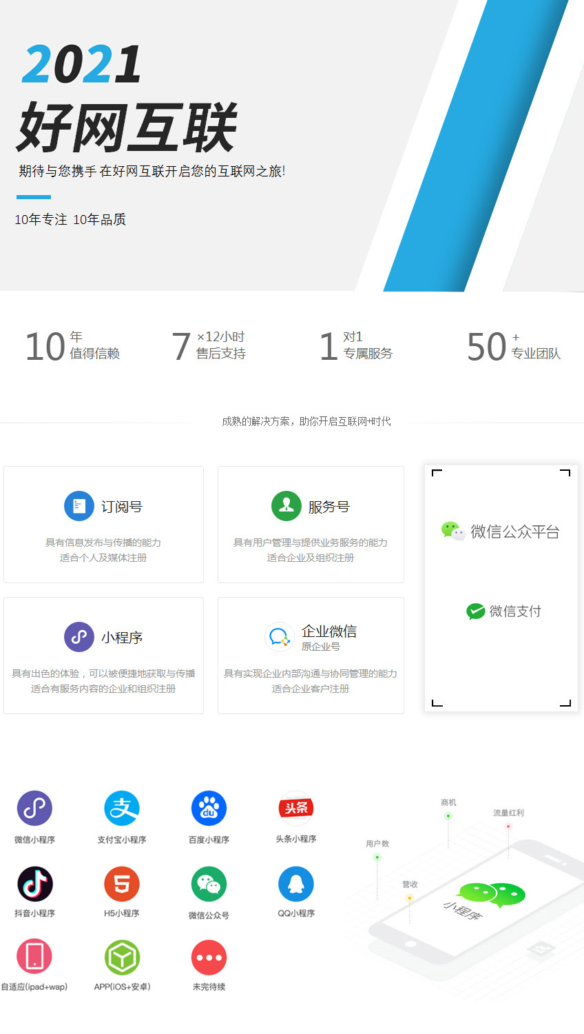This screenshot has height=1034, width=584.
Task: Select the 自适应(ipad+wap) tablet icon
Action: (34, 957)
